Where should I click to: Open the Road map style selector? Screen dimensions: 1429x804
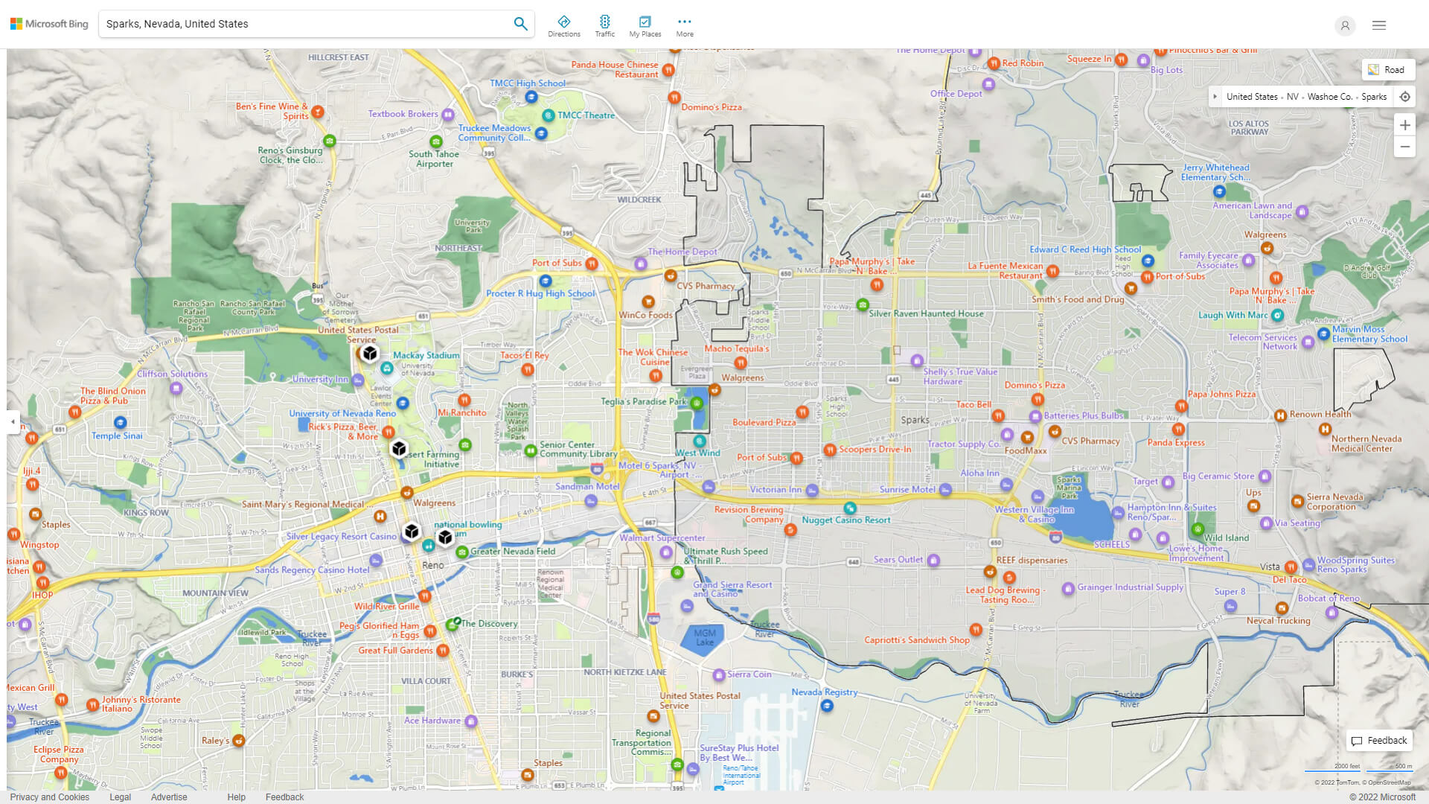click(1388, 69)
